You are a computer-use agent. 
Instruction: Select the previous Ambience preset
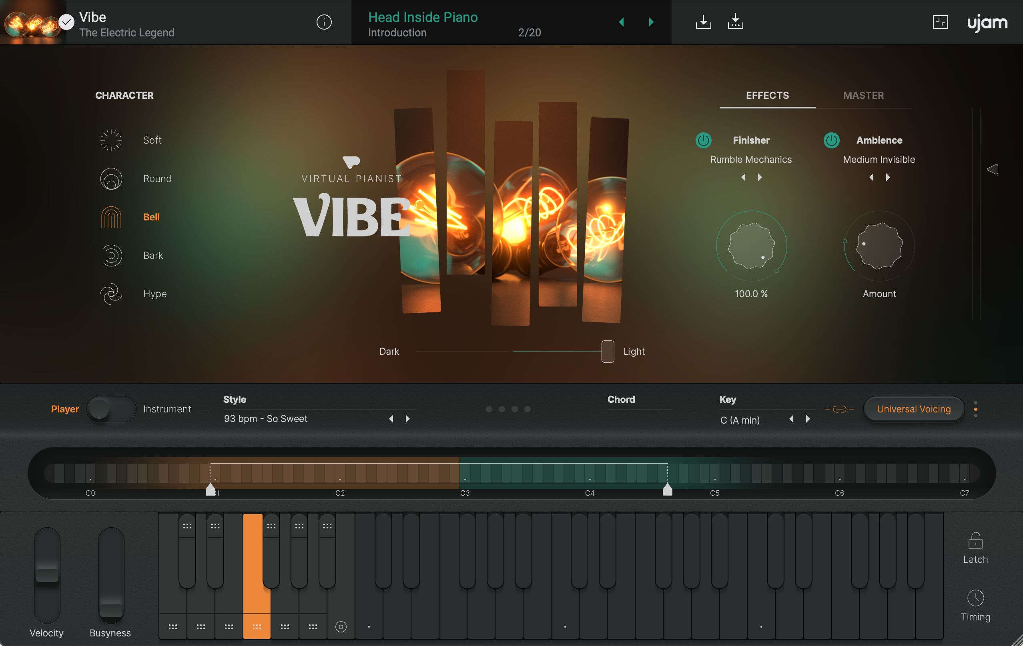[x=872, y=177]
